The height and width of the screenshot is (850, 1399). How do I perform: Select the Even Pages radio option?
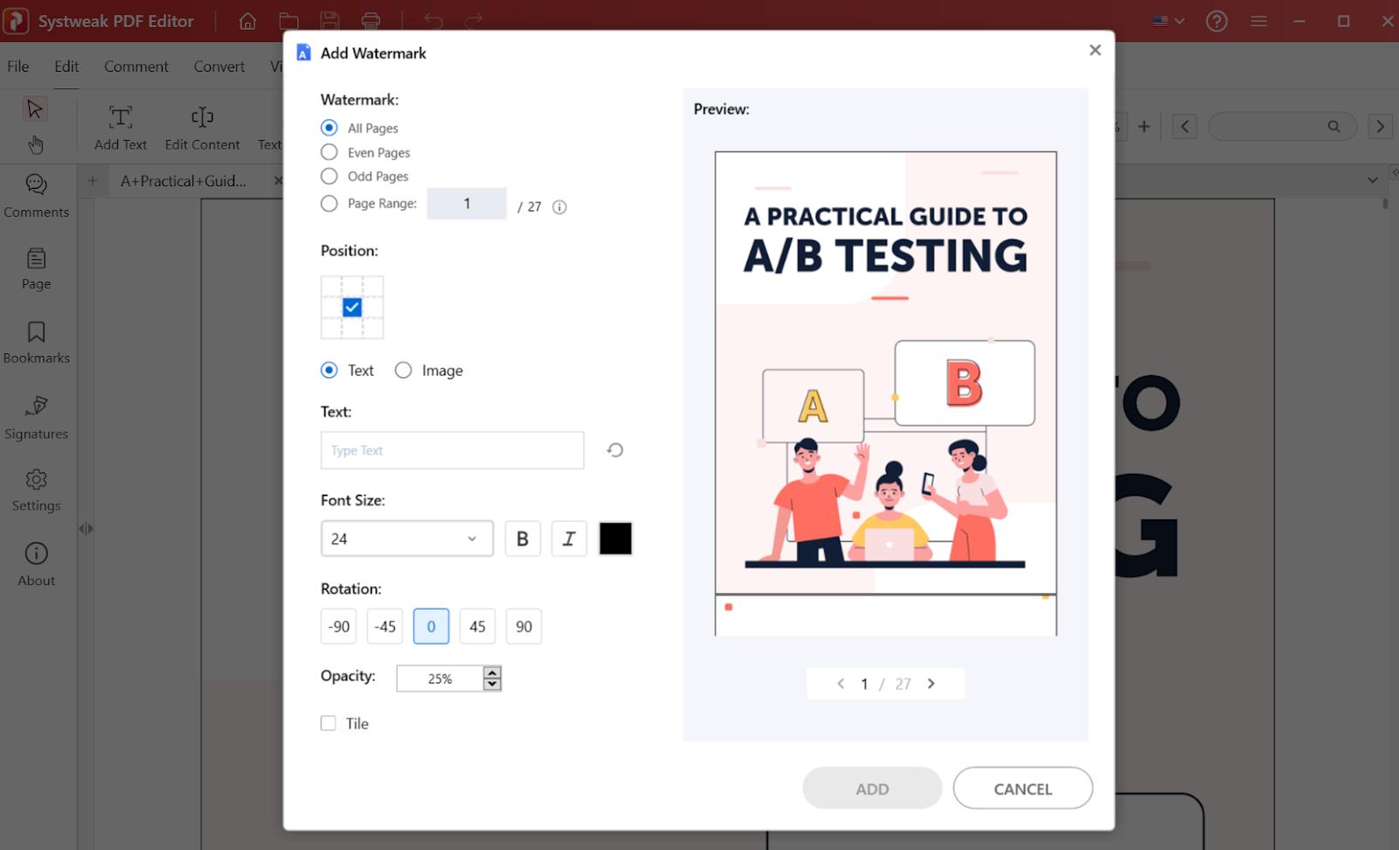point(330,152)
